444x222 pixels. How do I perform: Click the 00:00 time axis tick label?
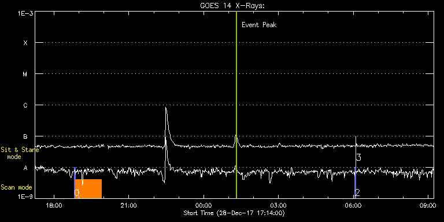(x=203, y=205)
